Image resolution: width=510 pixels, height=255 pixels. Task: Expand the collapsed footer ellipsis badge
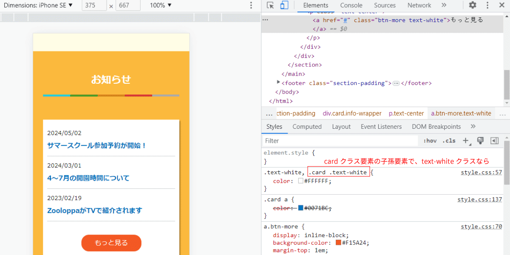point(396,83)
